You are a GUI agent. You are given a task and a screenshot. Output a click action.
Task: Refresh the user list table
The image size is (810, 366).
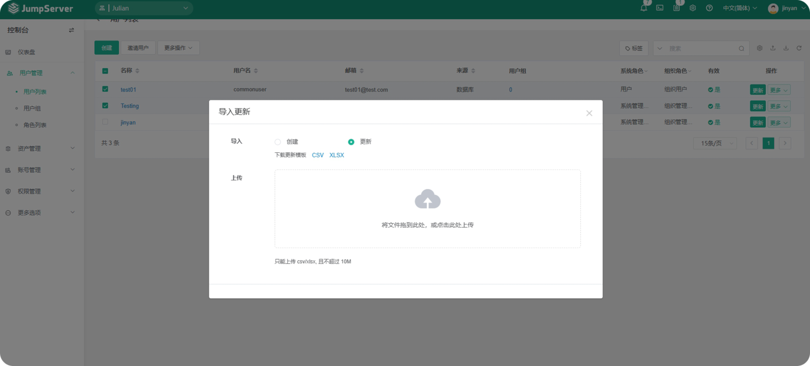click(799, 48)
